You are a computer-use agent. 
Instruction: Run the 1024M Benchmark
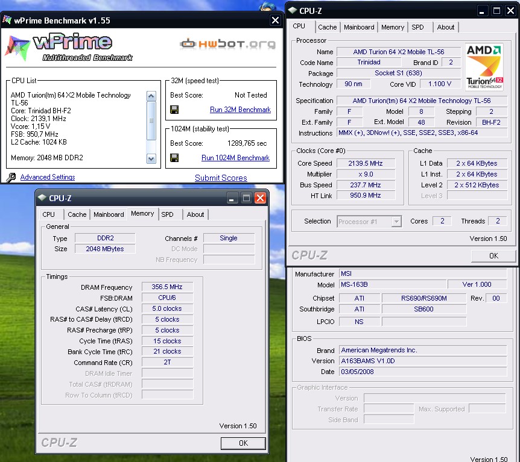[x=235, y=158]
